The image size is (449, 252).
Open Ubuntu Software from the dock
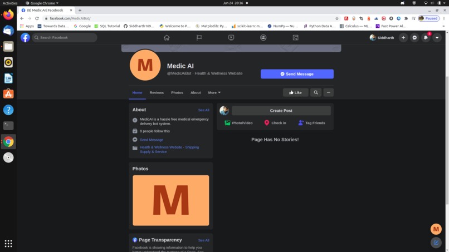point(8,94)
